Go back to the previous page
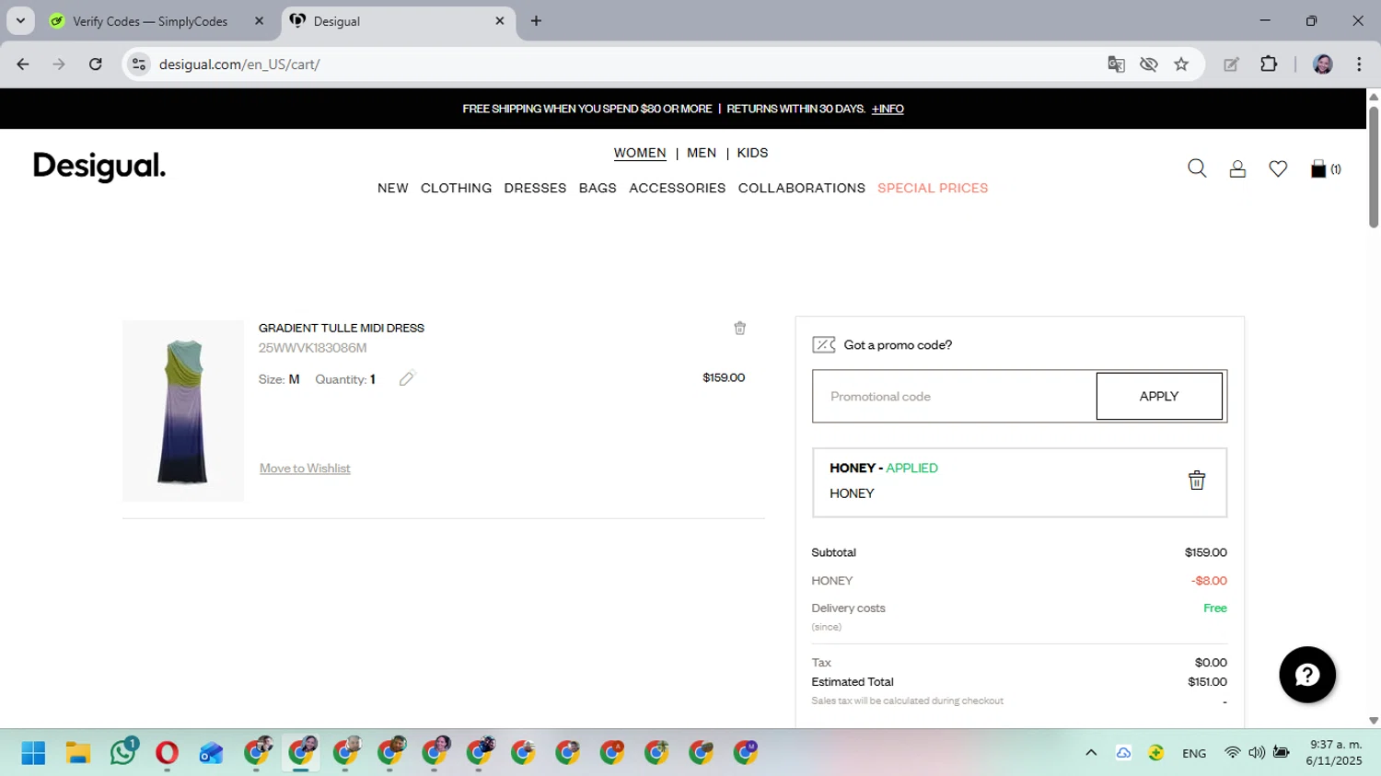This screenshot has height=776, width=1381. pyautogui.click(x=23, y=64)
